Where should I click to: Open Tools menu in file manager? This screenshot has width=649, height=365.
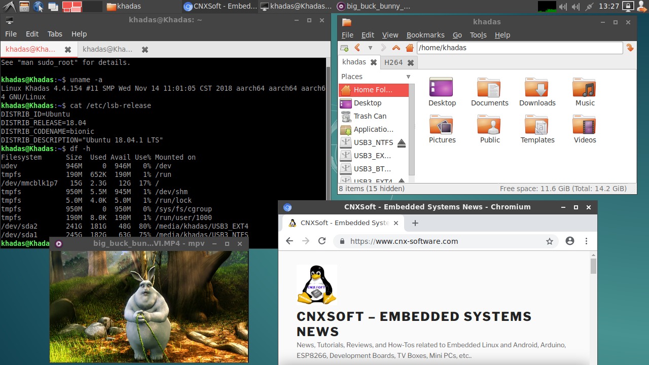(x=478, y=35)
